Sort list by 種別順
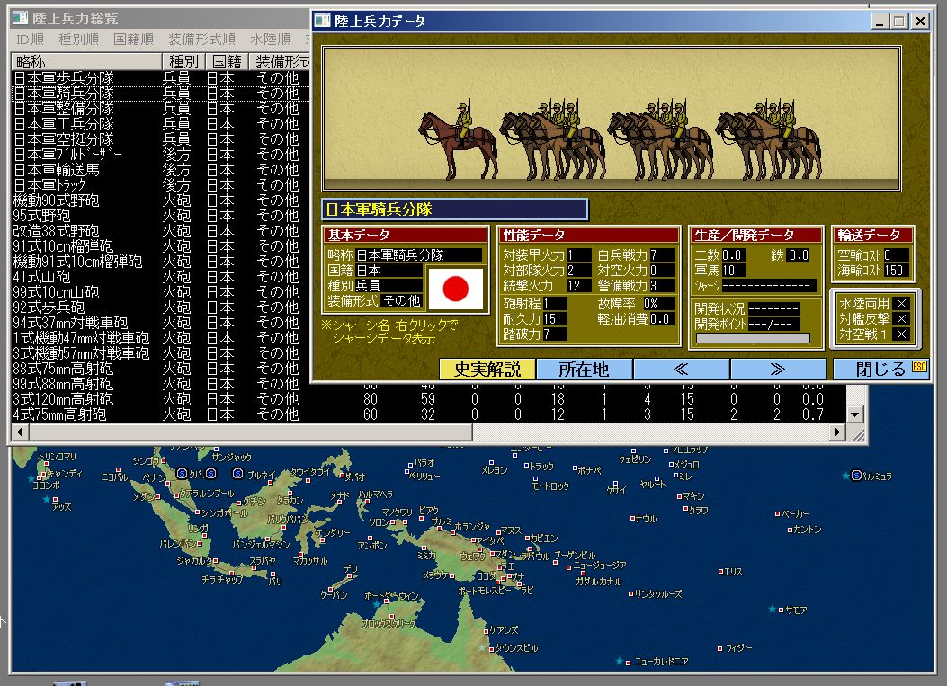Image resolution: width=947 pixels, height=686 pixels. (78, 40)
